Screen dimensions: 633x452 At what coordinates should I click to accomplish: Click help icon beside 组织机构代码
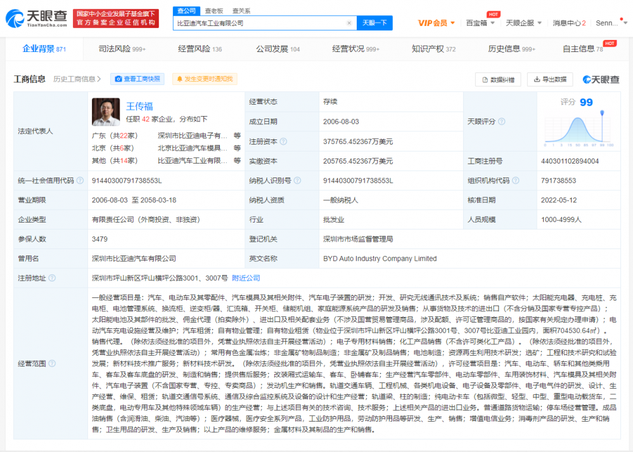pyautogui.click(x=515, y=181)
